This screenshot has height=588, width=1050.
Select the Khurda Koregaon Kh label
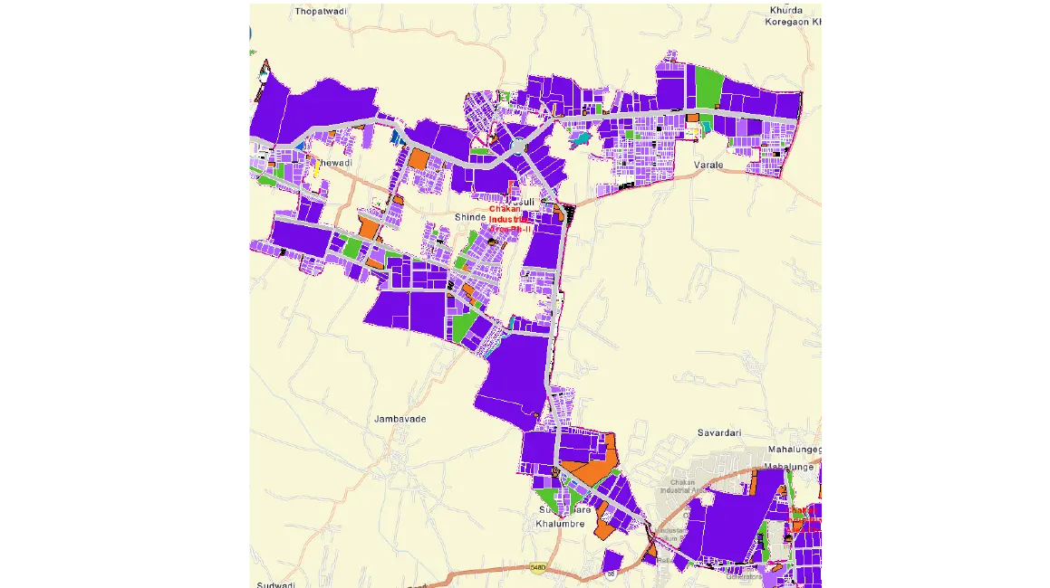point(795,15)
